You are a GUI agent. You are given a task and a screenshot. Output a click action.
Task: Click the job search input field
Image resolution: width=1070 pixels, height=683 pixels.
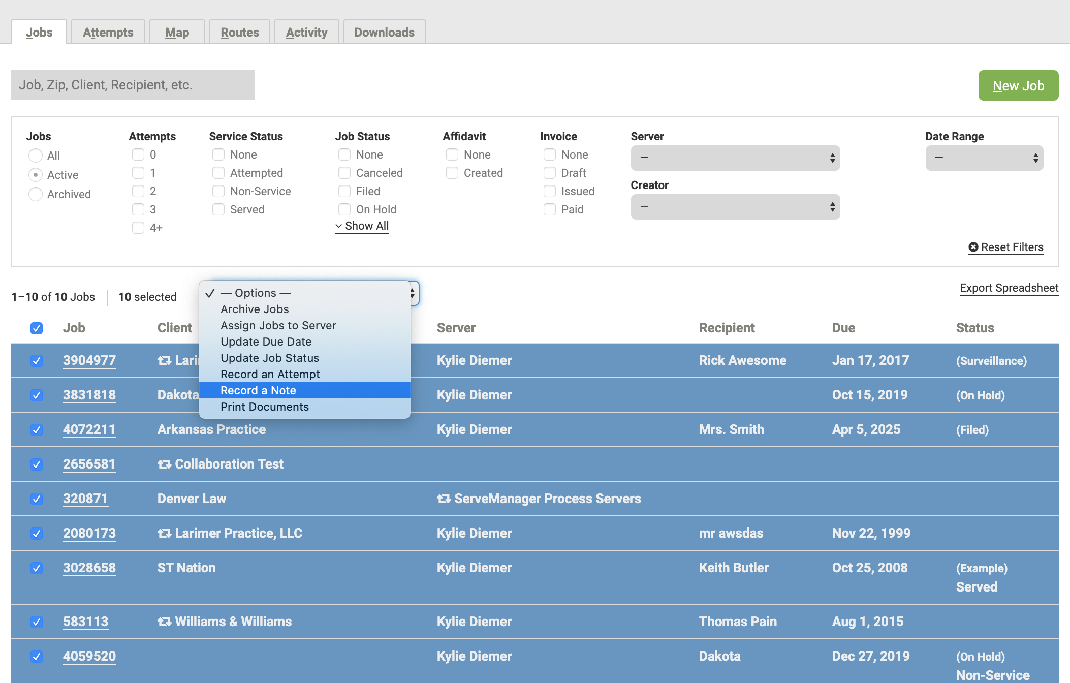(x=133, y=85)
